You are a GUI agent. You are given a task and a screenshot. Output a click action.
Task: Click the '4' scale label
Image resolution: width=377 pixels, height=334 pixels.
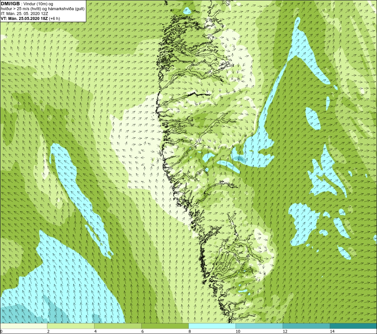point(95,331)
